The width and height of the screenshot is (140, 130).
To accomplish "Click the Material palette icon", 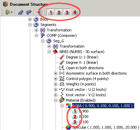I will click(x=62, y=100).
